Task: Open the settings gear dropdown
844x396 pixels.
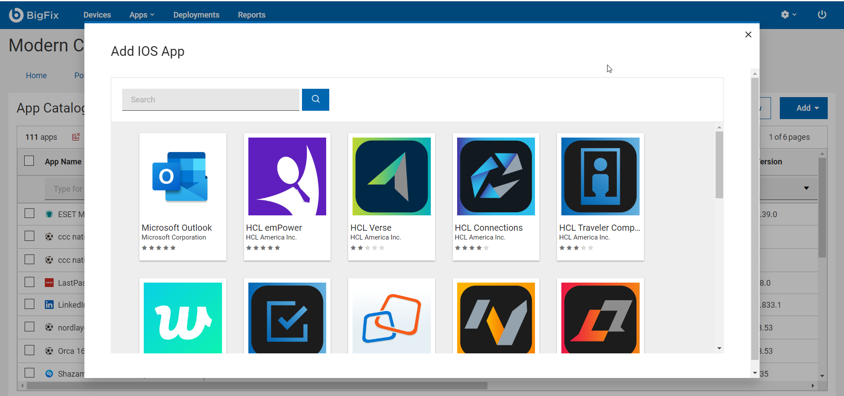Action: pyautogui.click(x=788, y=15)
